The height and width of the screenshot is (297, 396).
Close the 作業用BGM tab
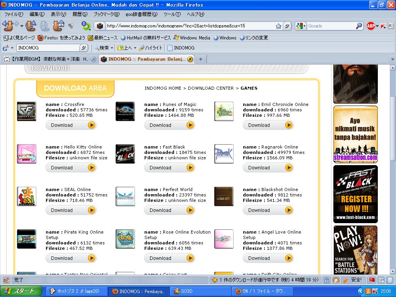click(x=94, y=59)
